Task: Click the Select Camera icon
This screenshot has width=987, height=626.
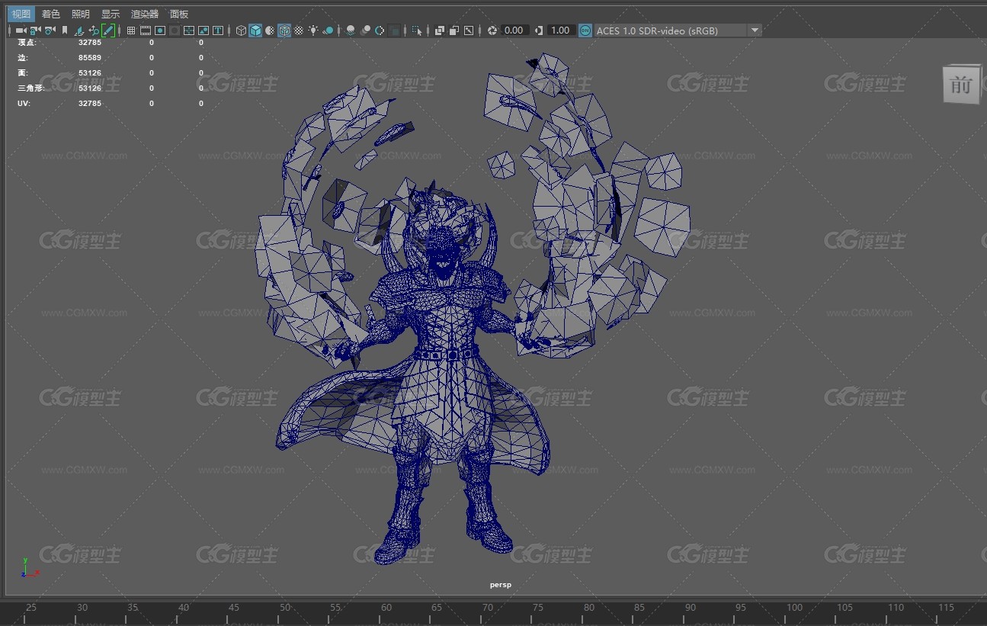Action: 21,30
